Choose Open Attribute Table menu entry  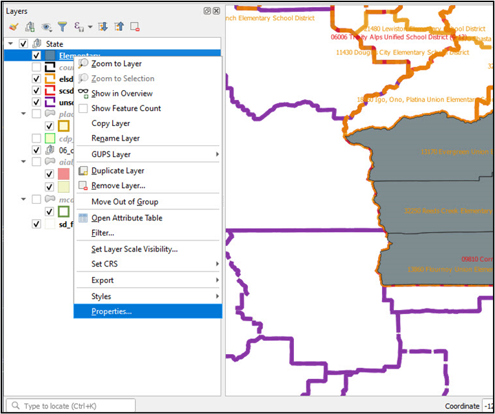click(127, 218)
